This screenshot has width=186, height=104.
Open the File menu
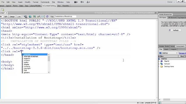click(x=3, y=2)
